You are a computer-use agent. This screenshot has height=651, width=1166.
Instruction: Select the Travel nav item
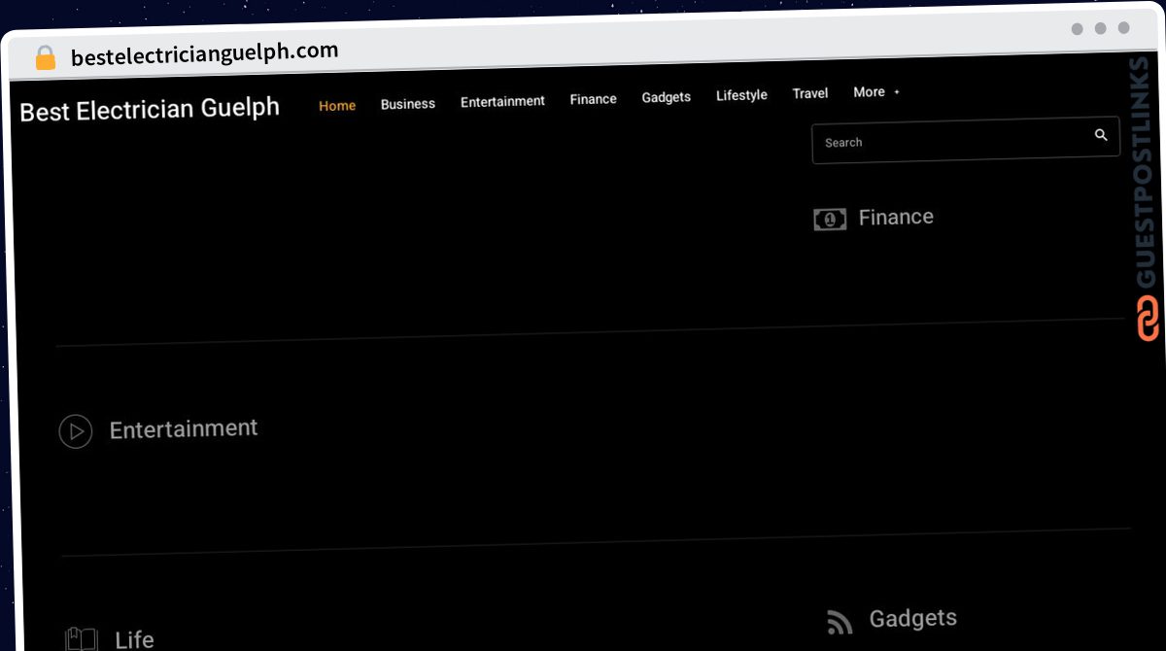point(810,93)
